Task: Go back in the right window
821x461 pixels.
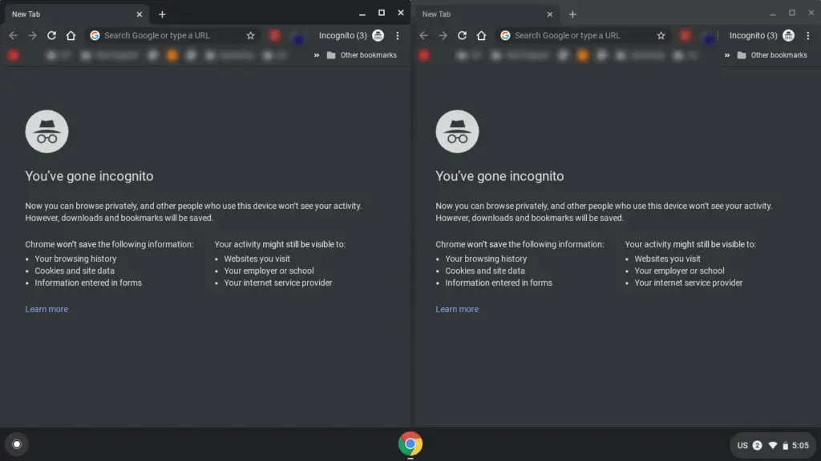Action: (423, 35)
